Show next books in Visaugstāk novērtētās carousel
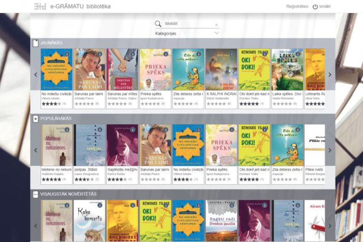Viewport: 363px width, 242px height. [x=330, y=226]
